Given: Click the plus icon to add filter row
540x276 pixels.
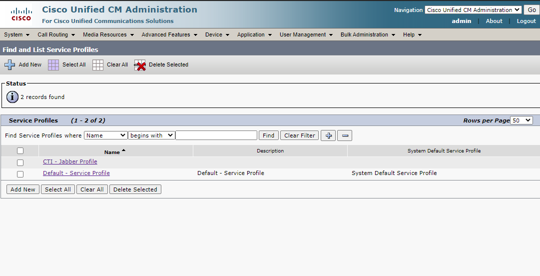Looking at the screenshot, I should tap(328, 135).
